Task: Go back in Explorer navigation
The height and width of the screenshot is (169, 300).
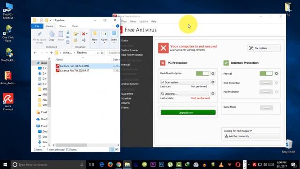Action: (x=35, y=53)
